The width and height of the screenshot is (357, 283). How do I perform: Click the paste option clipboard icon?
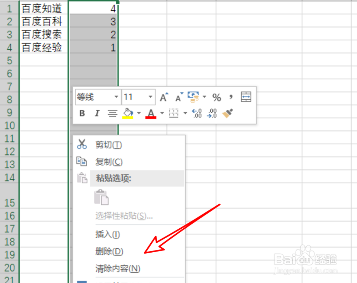pos(101,197)
